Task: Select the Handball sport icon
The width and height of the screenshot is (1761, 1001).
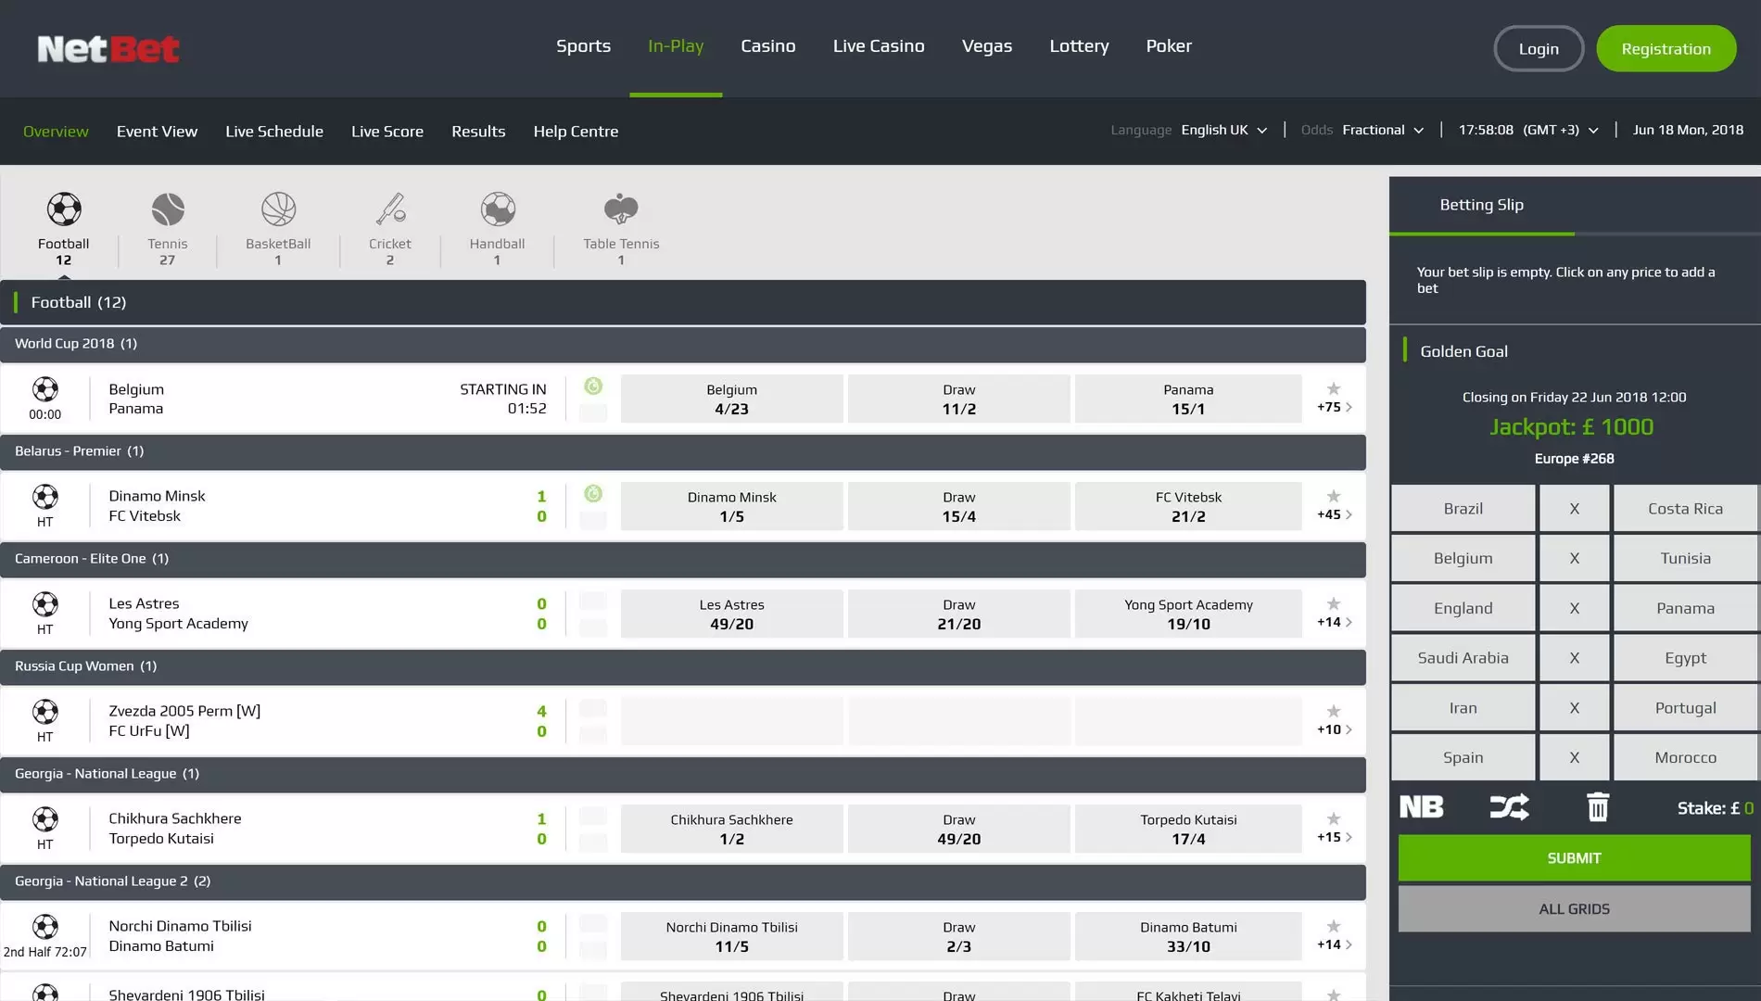Action: tap(498, 209)
